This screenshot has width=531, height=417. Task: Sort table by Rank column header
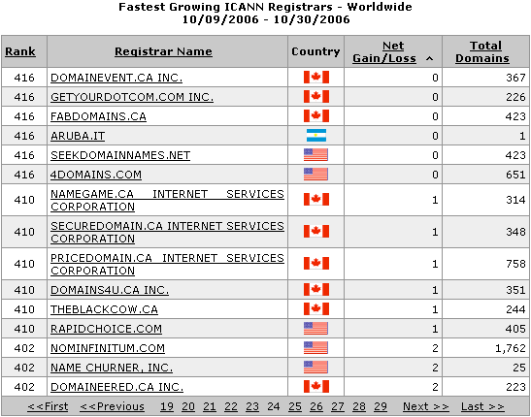point(20,51)
